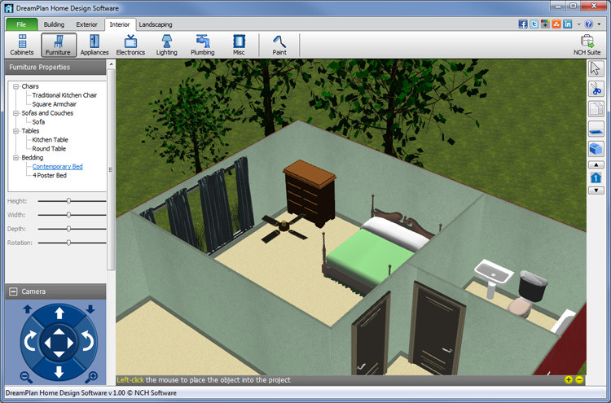Select Traditional Kitchen Chair
611x403 pixels.
[x=64, y=95]
